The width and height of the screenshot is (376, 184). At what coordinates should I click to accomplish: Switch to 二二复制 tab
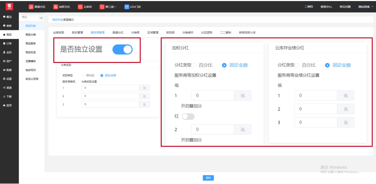[226, 33]
